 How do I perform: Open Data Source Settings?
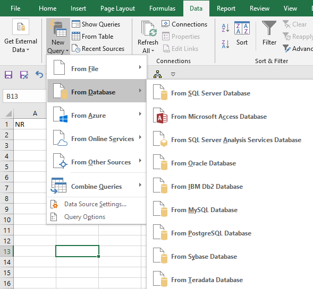point(97,204)
